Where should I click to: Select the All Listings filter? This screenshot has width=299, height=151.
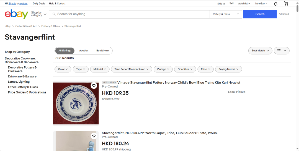click(65, 51)
